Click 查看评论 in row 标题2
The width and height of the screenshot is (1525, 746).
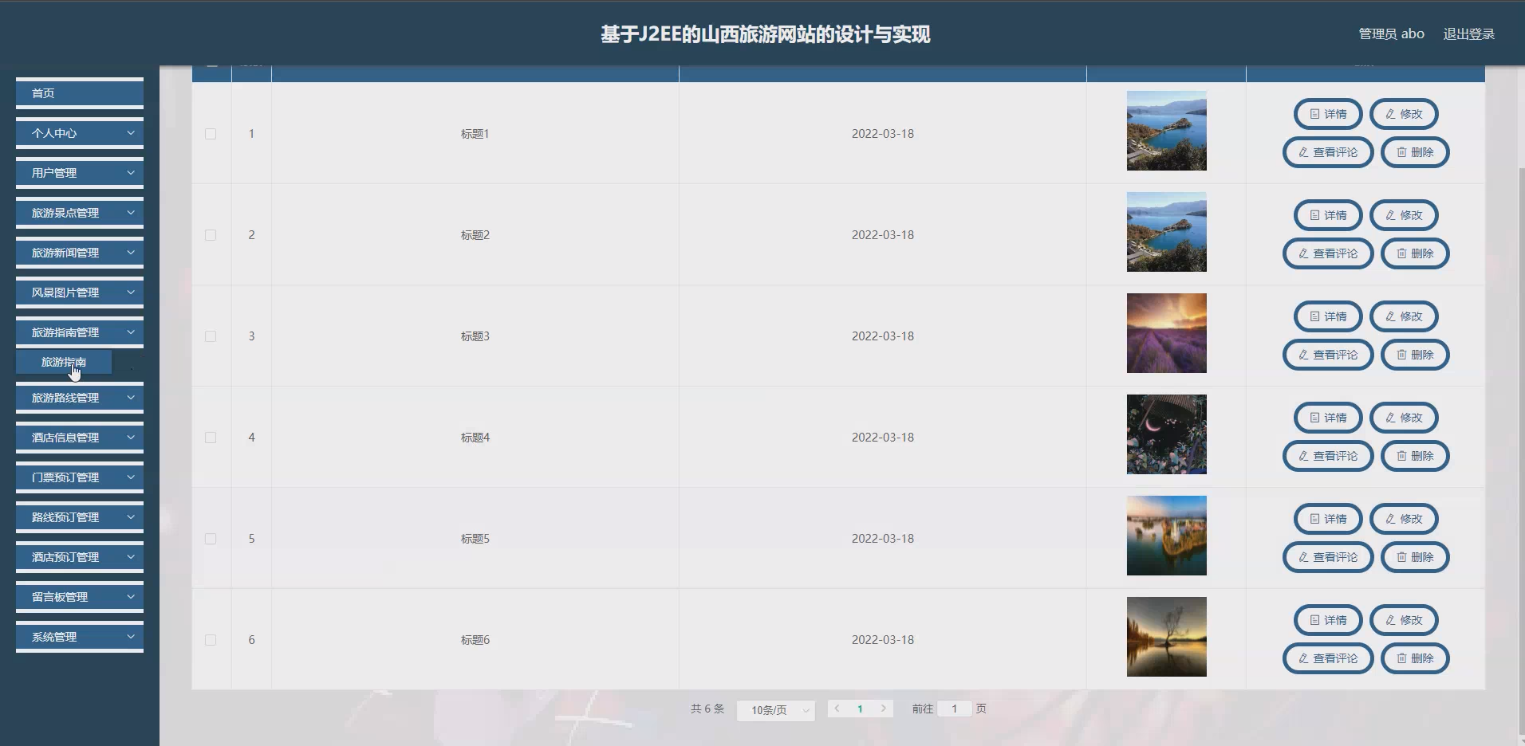[x=1328, y=253]
